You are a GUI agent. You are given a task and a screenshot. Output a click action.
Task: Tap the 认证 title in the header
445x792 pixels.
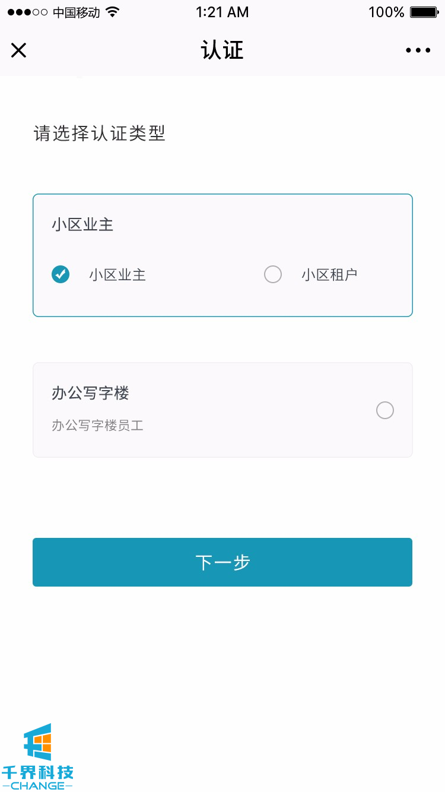pos(223,50)
